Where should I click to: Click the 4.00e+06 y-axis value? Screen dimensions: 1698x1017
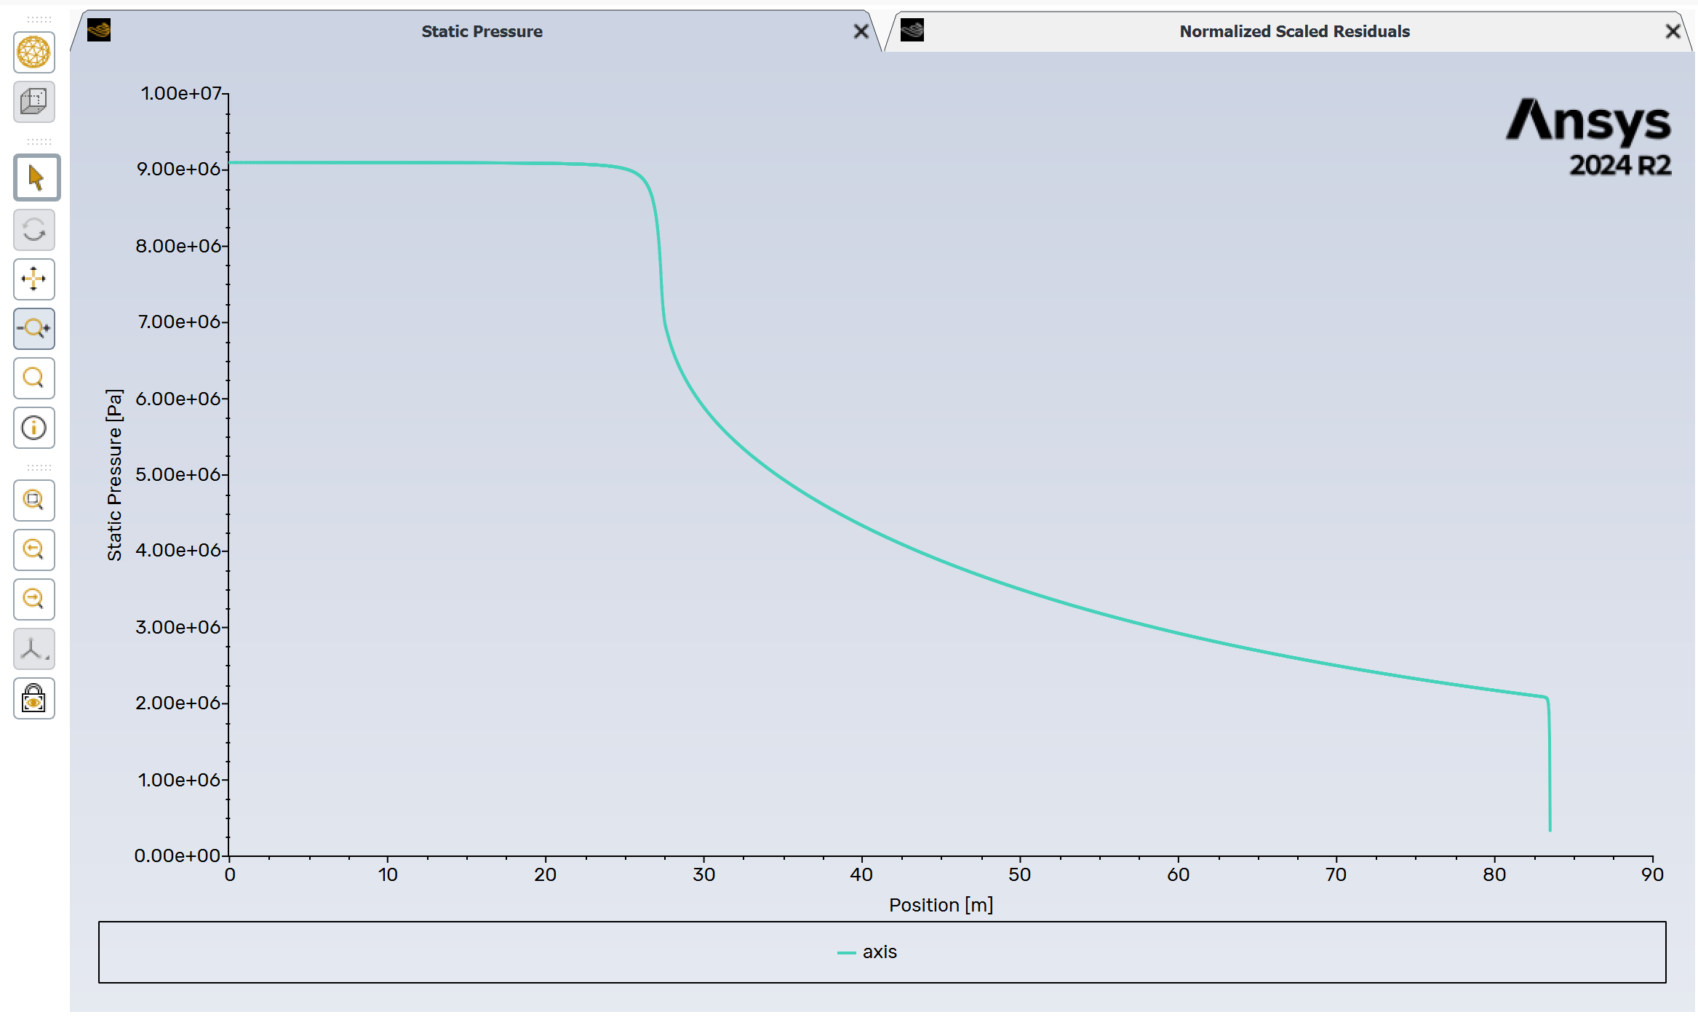178,550
